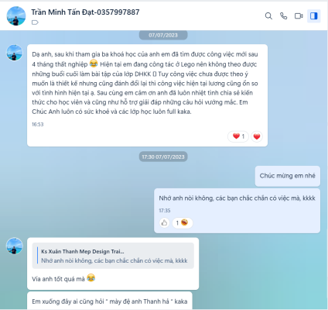The width and height of the screenshot is (328, 310).
Task: Jump to quoted Ks Xuân Thanh Mep Design message
Action: point(113,256)
